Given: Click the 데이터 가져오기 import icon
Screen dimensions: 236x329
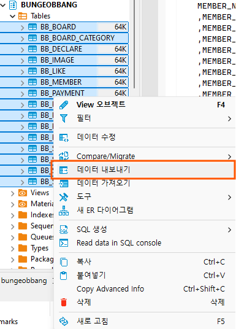Looking at the screenshot, I should [64, 184].
